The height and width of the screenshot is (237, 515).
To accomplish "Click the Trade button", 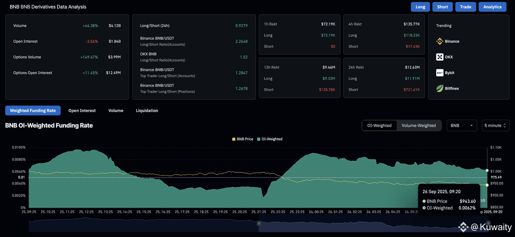I will click(x=465, y=7).
